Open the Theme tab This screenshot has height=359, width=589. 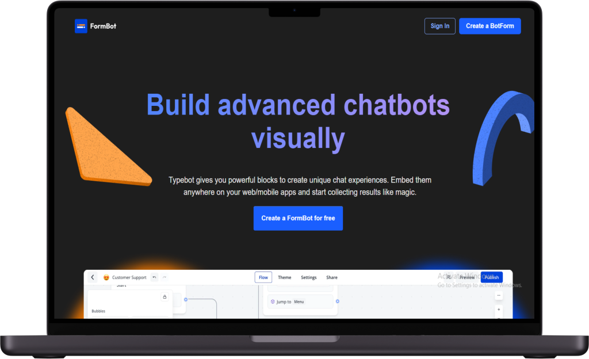click(x=284, y=277)
